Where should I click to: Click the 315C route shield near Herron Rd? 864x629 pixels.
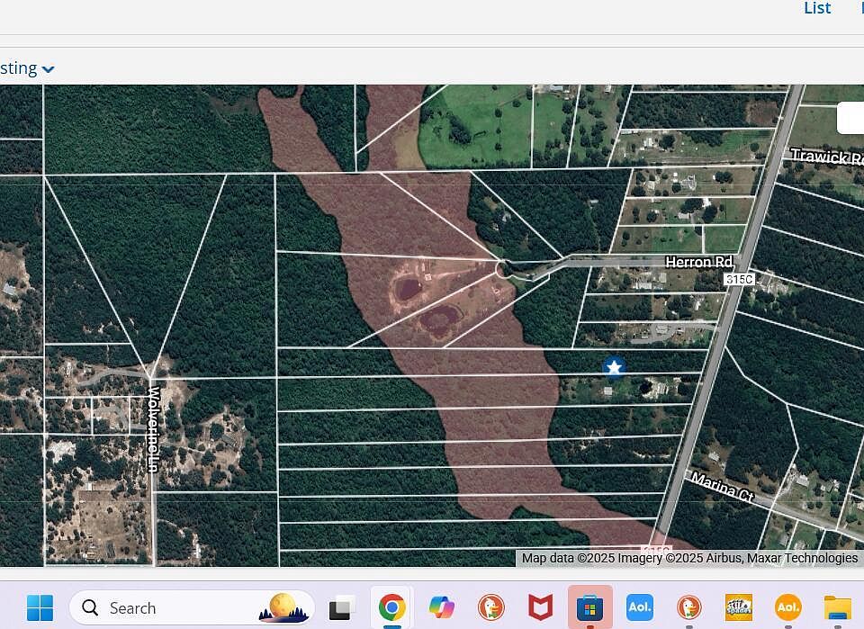pos(739,279)
